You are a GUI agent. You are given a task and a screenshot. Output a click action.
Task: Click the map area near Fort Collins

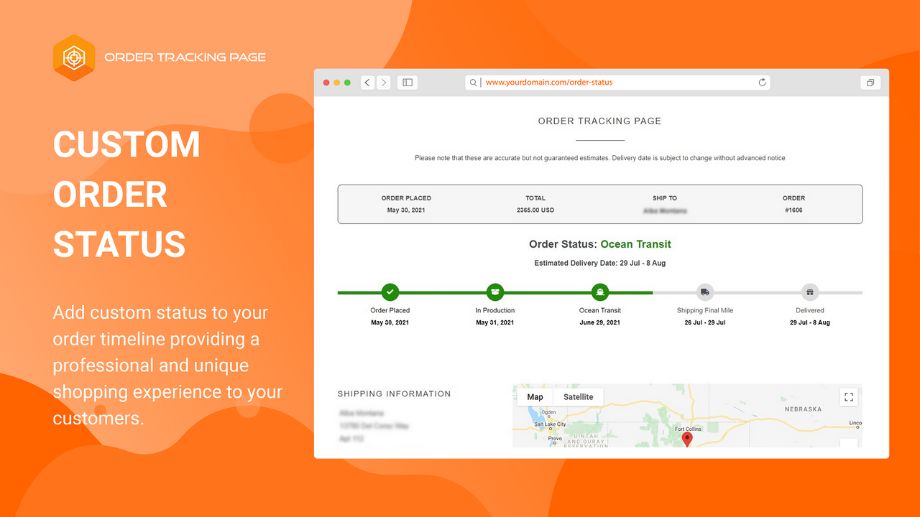(x=687, y=429)
